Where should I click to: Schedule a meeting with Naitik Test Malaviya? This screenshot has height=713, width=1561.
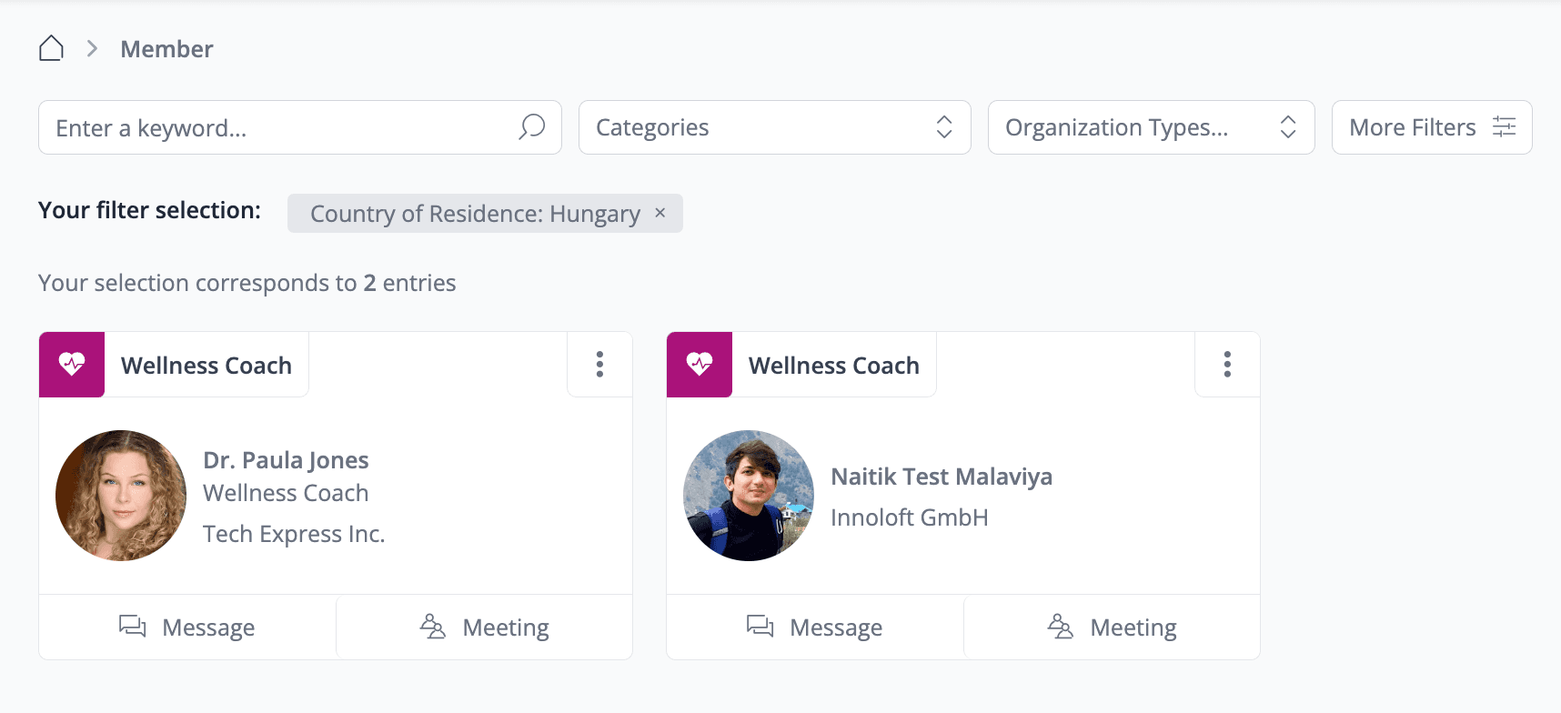pyautogui.click(x=1113, y=628)
